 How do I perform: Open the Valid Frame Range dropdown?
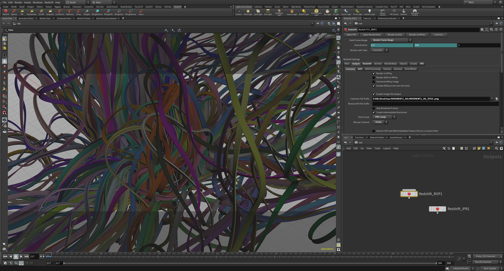click(x=391, y=40)
